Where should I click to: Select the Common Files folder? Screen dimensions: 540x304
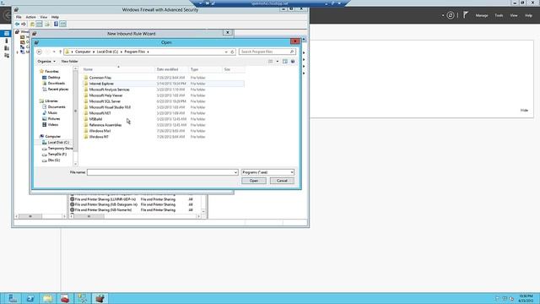[x=100, y=78]
